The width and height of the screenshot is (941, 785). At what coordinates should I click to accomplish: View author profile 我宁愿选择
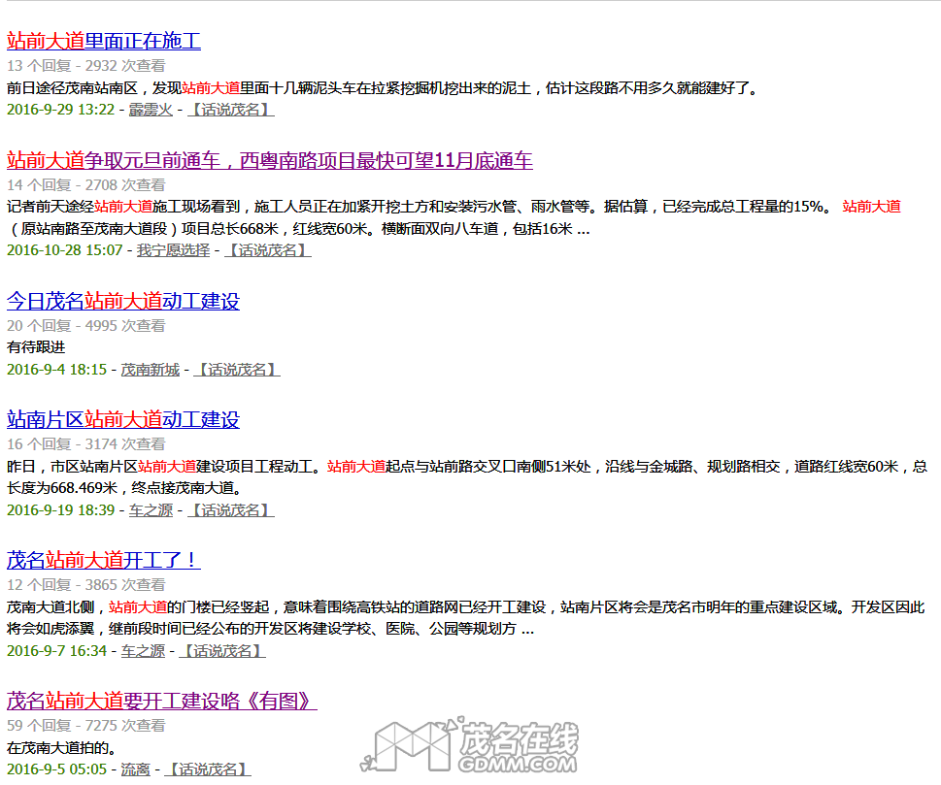[x=173, y=250]
